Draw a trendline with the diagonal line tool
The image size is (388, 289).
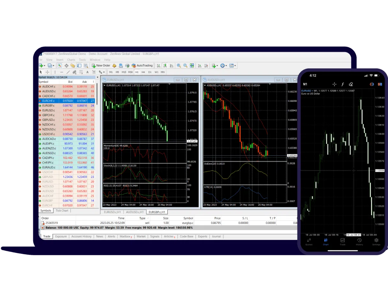tap(68, 72)
